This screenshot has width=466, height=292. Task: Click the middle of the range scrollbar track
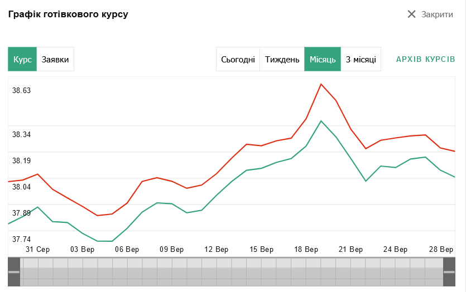(x=232, y=272)
